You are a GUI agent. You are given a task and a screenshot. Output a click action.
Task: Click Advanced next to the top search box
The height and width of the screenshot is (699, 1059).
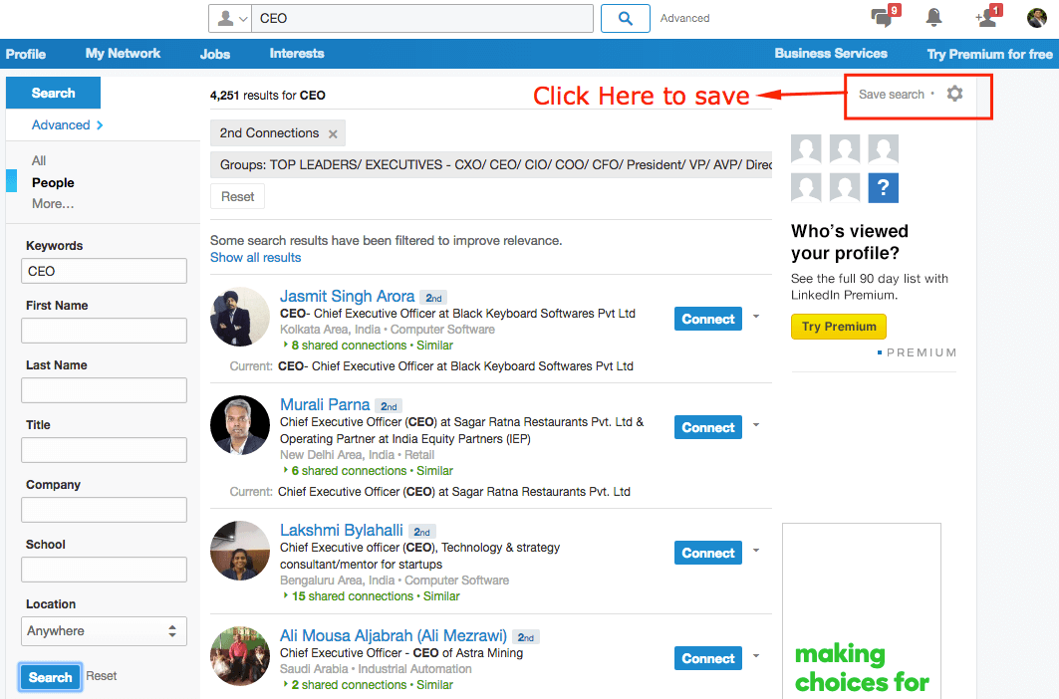pos(684,18)
